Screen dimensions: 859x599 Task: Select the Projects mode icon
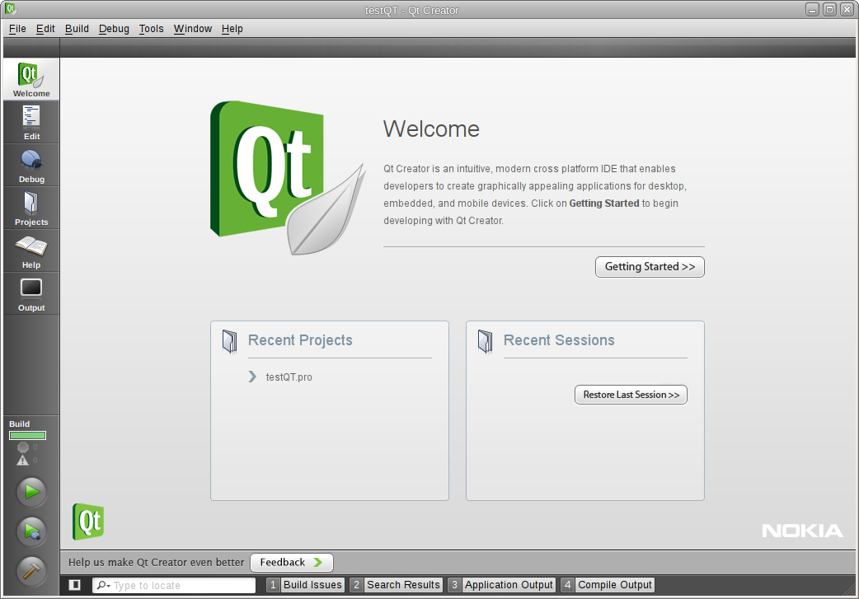point(31,208)
